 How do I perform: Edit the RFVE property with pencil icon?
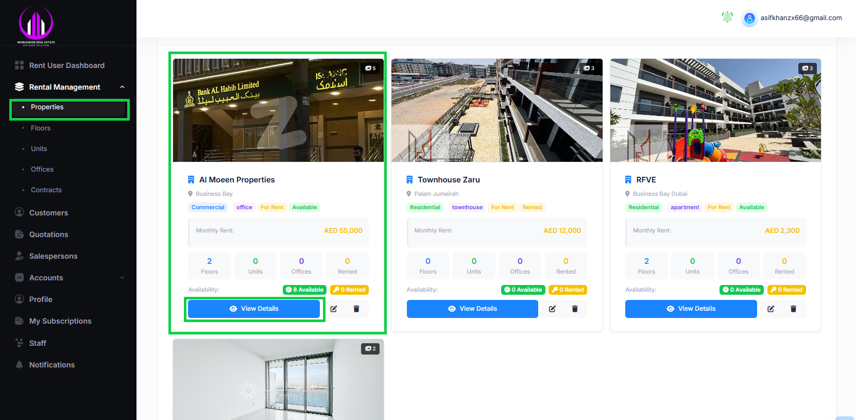point(771,309)
